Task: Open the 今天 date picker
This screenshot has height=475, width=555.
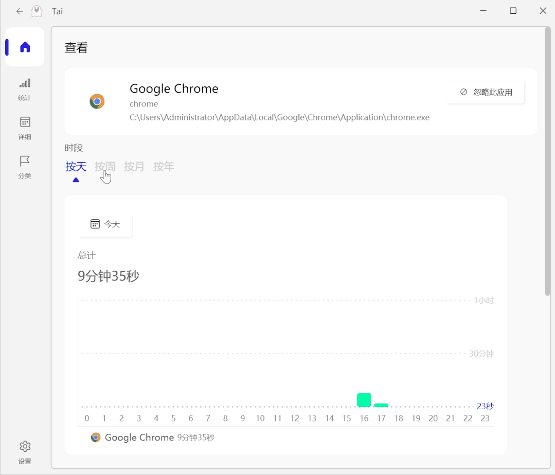Action: pyautogui.click(x=105, y=224)
